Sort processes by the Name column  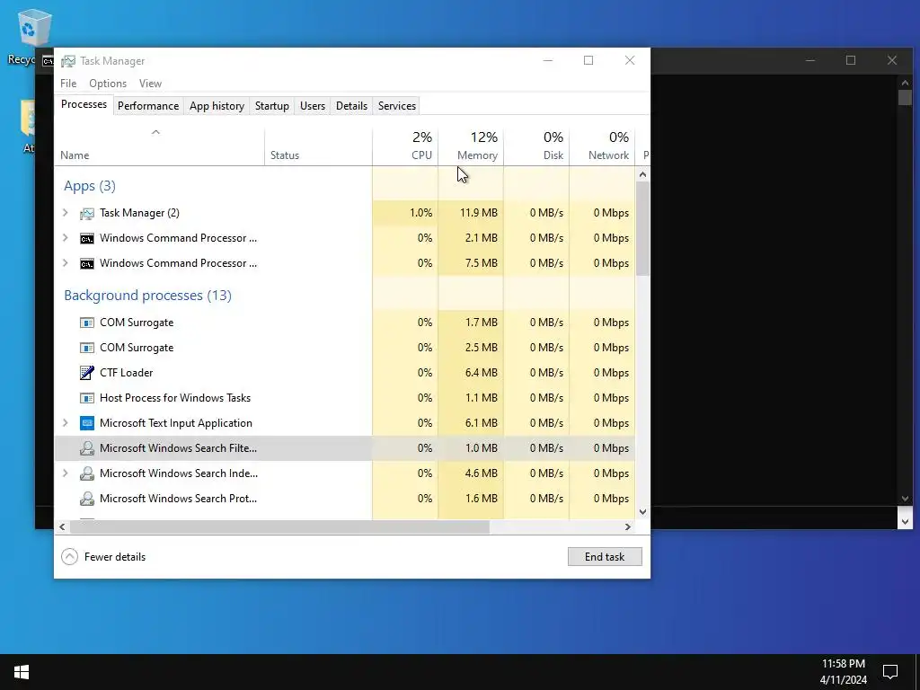[x=159, y=146]
